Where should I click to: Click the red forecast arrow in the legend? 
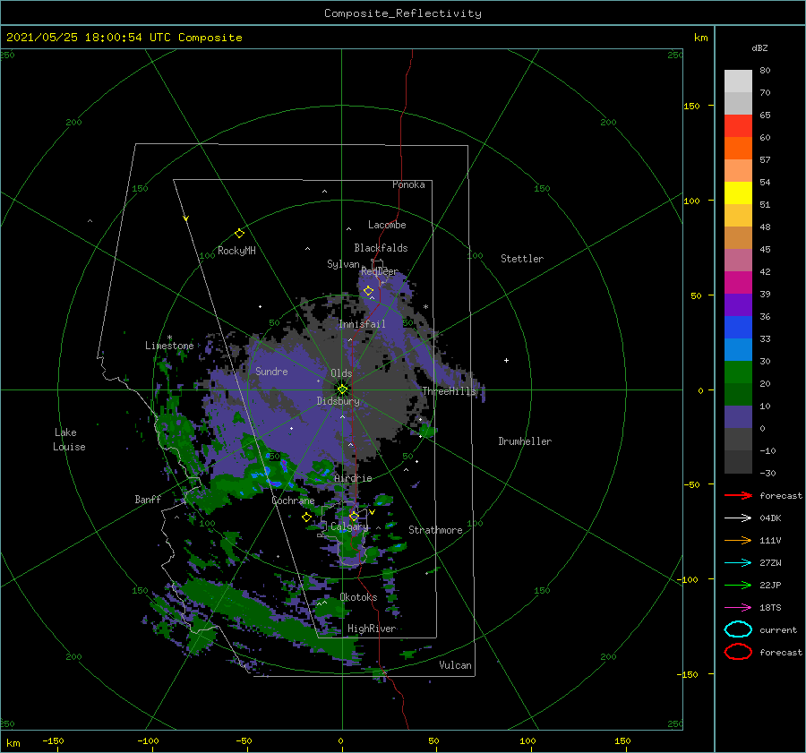(x=738, y=495)
